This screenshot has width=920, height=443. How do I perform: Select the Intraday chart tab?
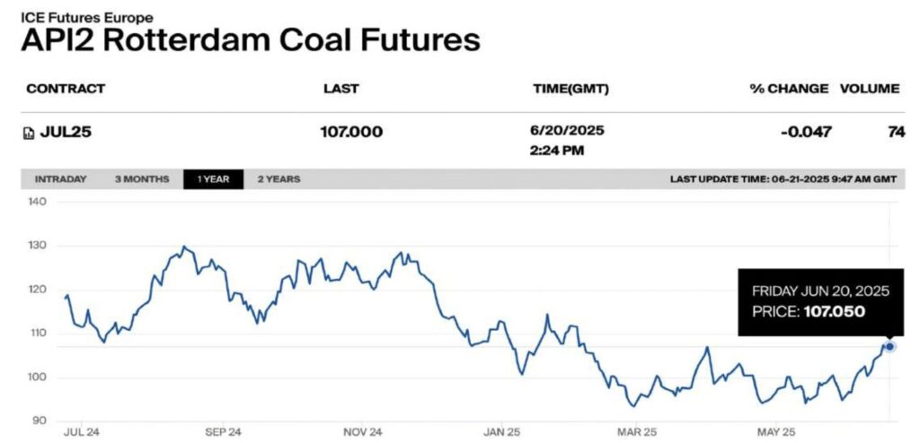tap(61, 179)
